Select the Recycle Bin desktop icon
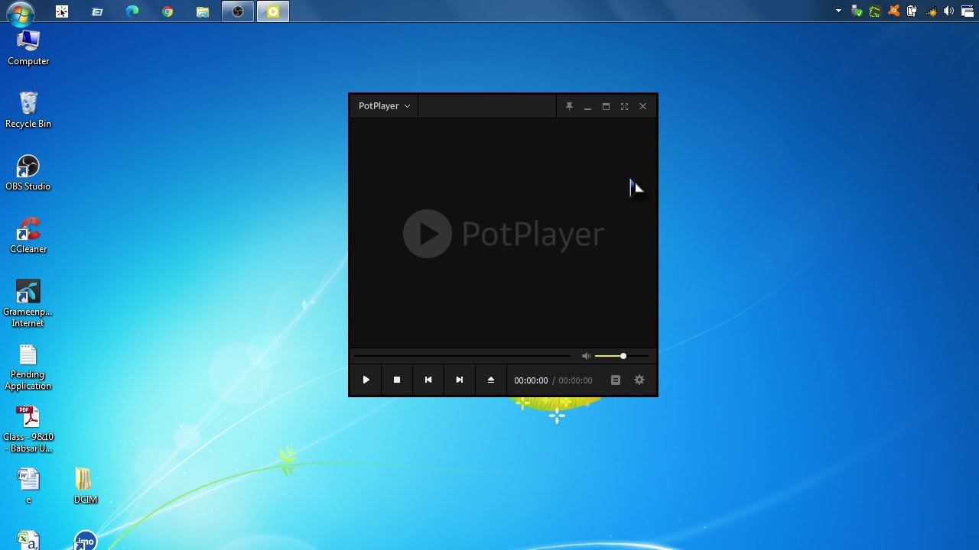Image resolution: width=979 pixels, height=550 pixels. pos(28,110)
